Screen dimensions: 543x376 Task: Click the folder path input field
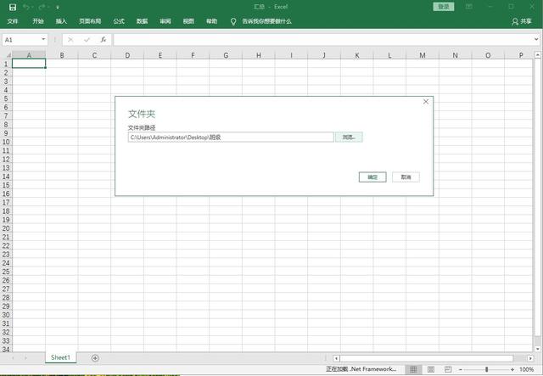[x=230, y=137]
